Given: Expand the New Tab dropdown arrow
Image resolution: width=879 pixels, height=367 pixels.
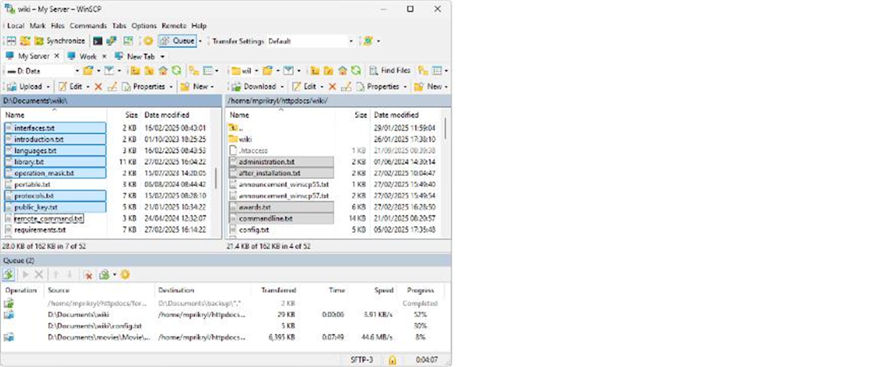Looking at the screenshot, I should [x=163, y=56].
